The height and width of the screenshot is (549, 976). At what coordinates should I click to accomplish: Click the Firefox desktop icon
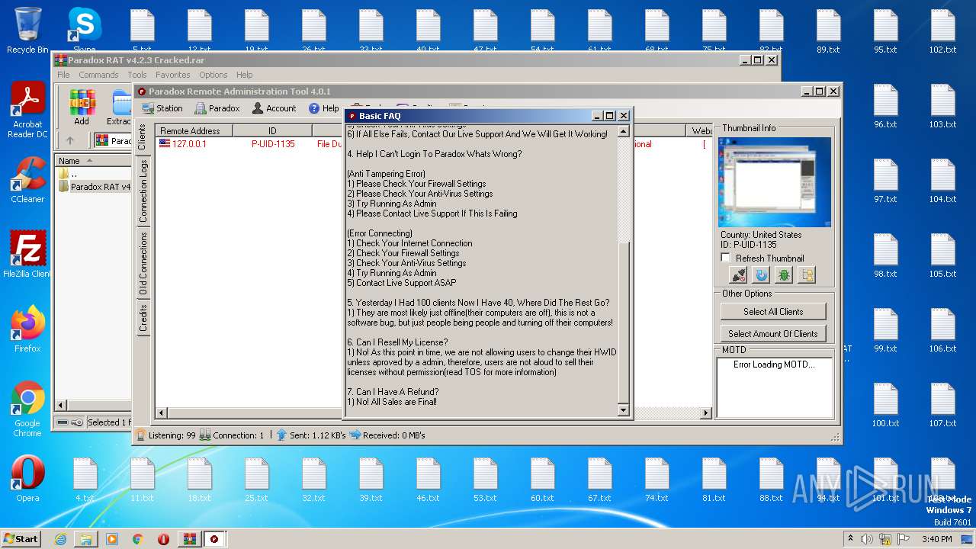click(27, 329)
